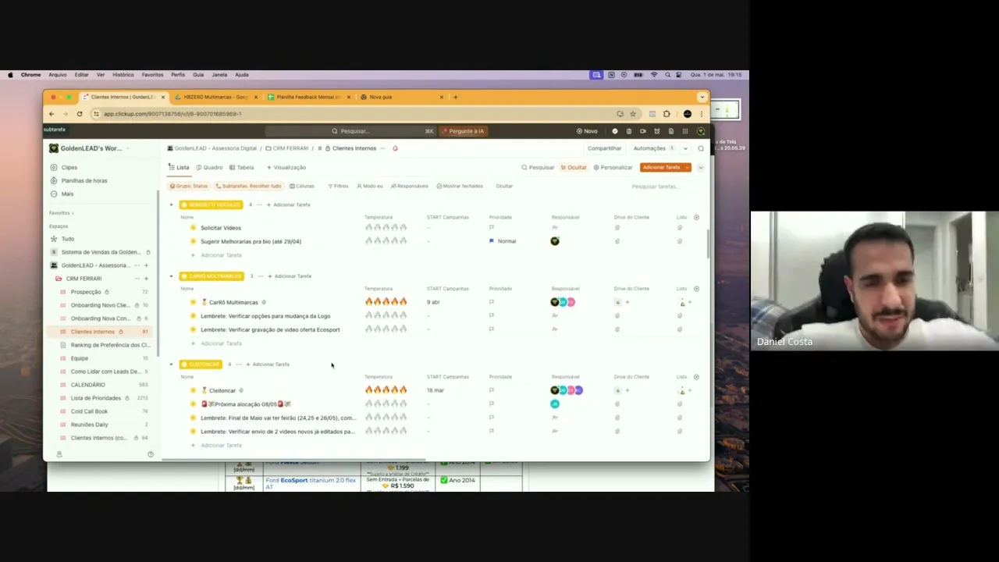This screenshot has height=562, width=999.
Task: Open Histórico menu in macOS menu bar
Action: click(x=123, y=75)
